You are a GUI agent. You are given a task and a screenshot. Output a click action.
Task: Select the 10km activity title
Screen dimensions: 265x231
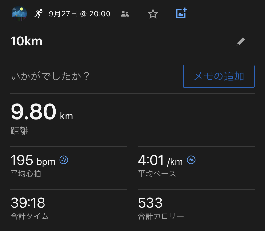pos(27,41)
